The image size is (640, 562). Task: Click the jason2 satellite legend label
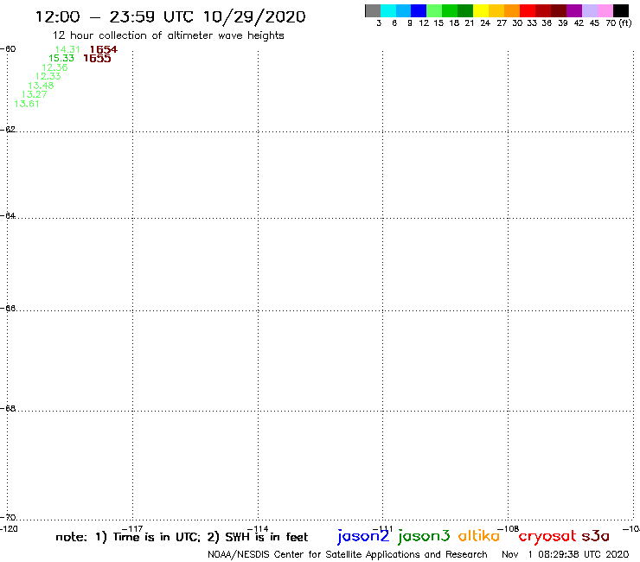point(363,536)
